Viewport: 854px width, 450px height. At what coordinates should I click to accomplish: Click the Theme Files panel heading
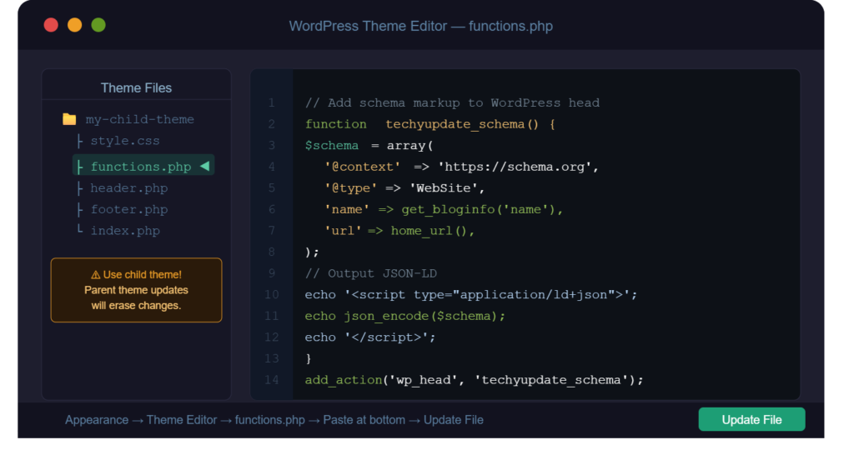click(136, 88)
